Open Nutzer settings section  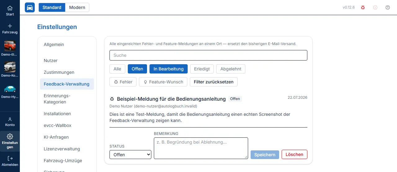coord(67,61)
